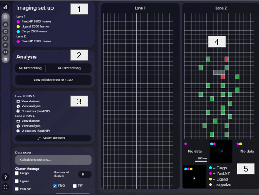Click View analysis pie icon for FOV 6
The width and height of the screenshot is (259, 195).
click(x=18, y=126)
